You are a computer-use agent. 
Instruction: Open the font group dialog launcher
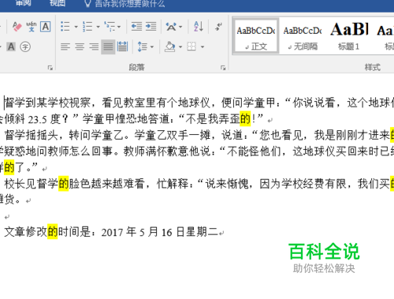[x=50, y=68]
